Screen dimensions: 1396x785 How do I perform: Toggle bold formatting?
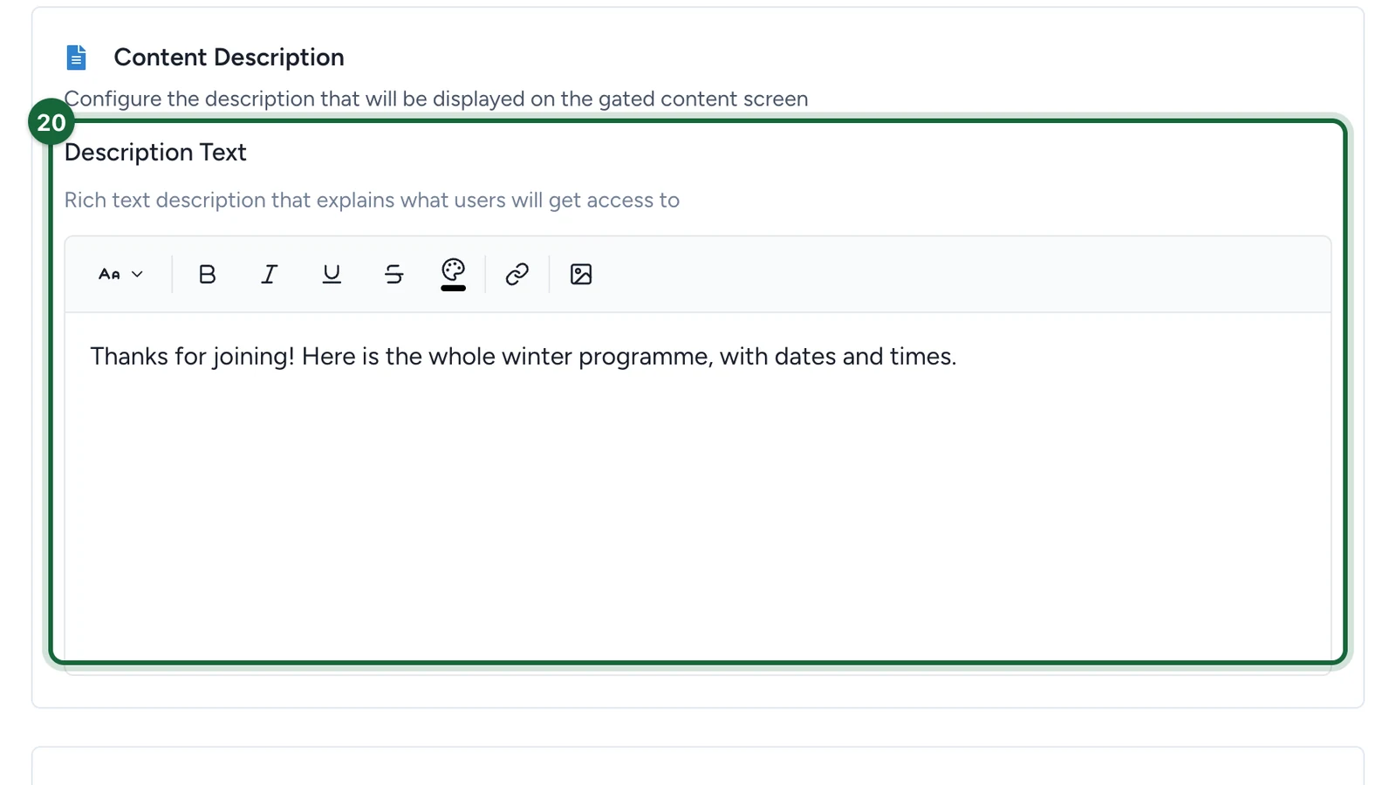(x=207, y=274)
